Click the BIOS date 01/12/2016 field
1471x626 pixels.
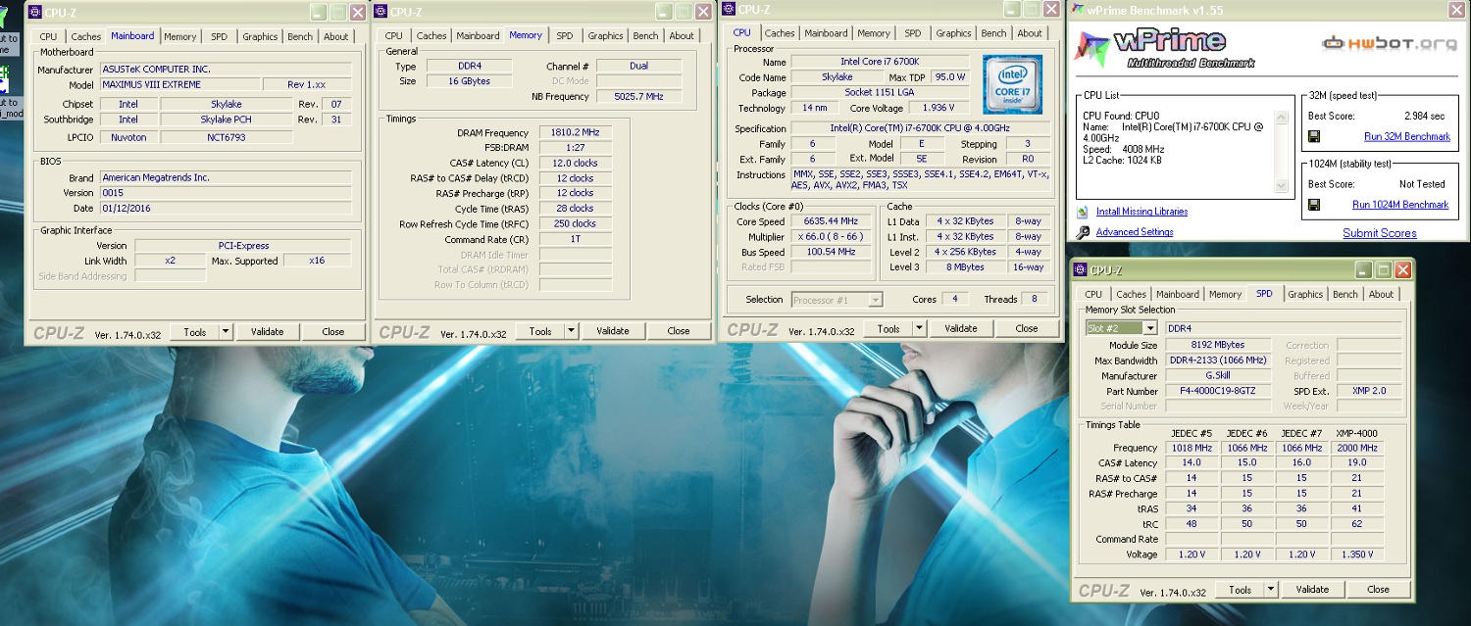tap(226, 209)
